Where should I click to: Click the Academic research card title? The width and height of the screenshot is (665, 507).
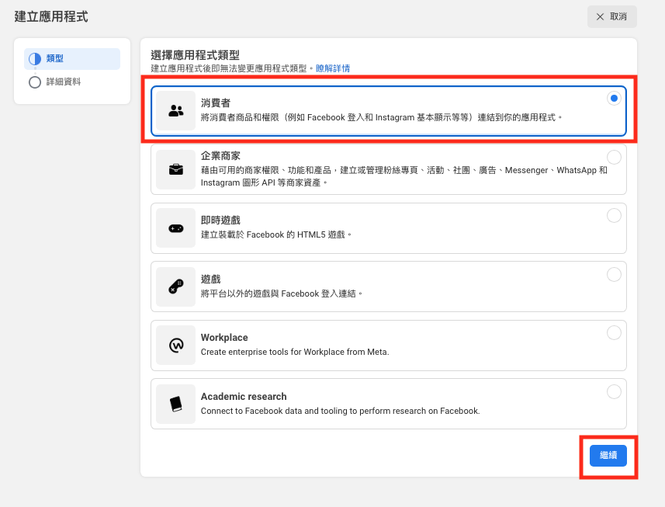click(x=244, y=396)
